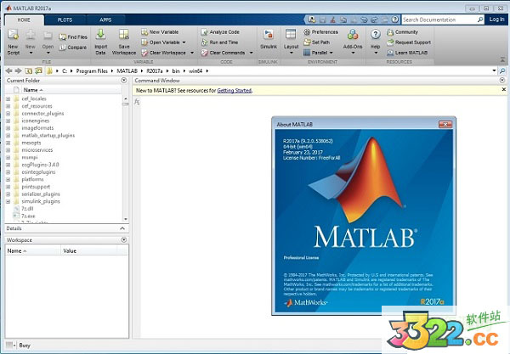Sort Workspace by Value column

coord(70,251)
